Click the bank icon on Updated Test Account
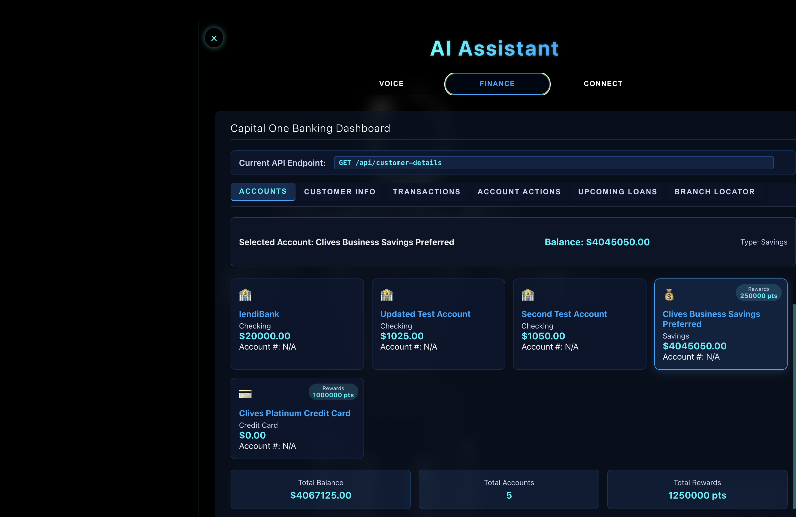 tap(386, 295)
